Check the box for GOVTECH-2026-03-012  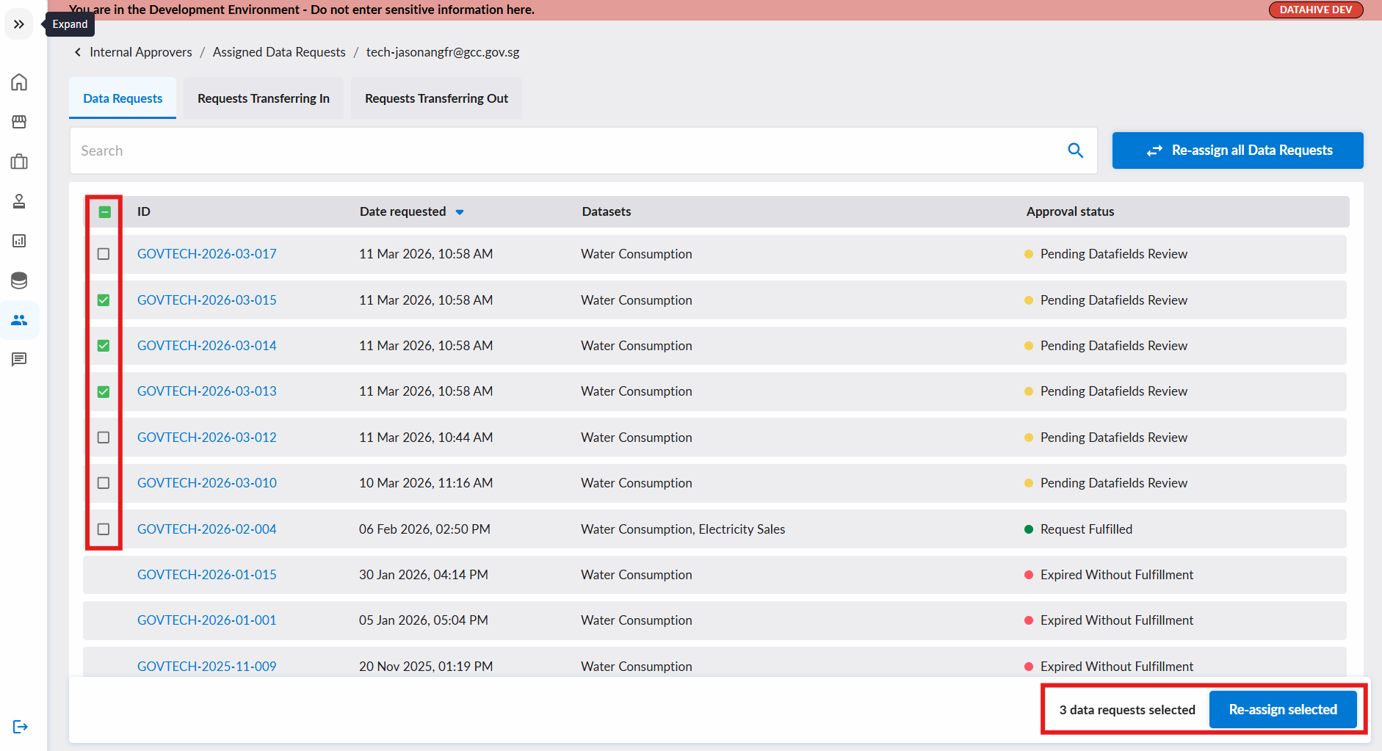[104, 438]
